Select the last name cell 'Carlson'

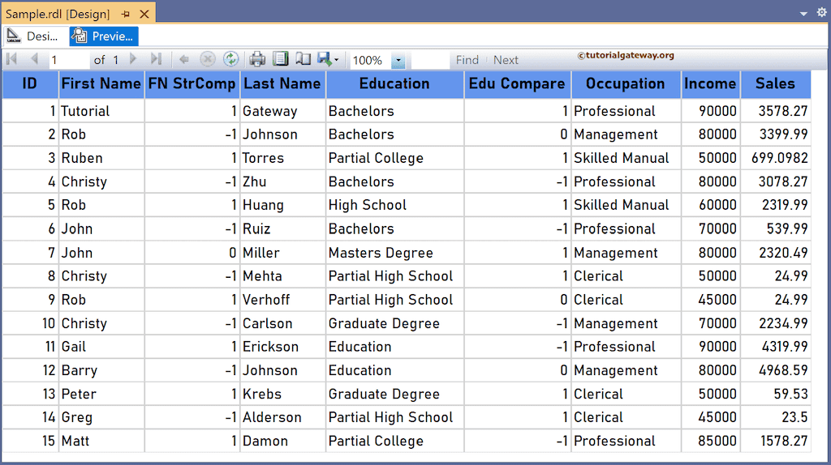click(282, 323)
